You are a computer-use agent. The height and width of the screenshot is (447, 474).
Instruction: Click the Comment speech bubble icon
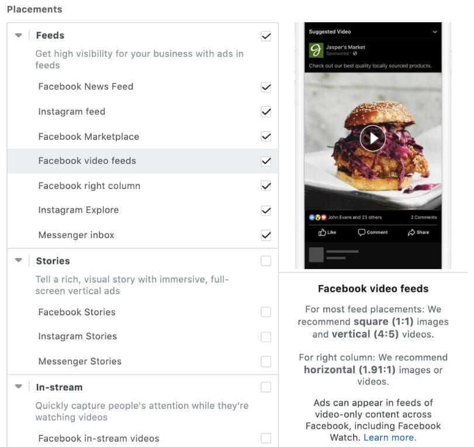pyautogui.click(x=362, y=232)
